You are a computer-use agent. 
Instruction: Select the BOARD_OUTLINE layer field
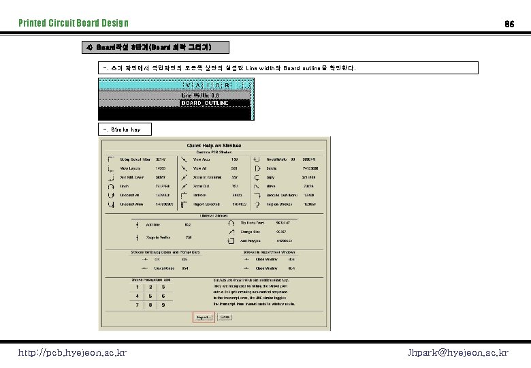214,103
